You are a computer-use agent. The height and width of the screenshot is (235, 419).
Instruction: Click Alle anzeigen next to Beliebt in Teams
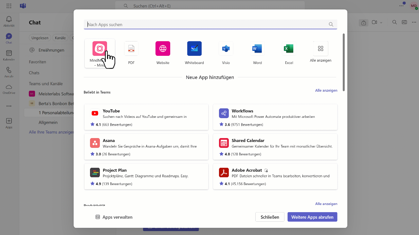pyautogui.click(x=326, y=90)
